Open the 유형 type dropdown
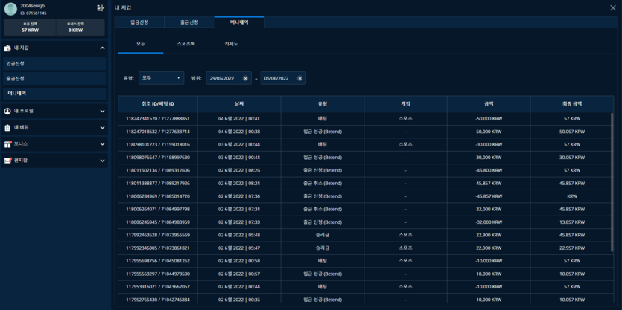 (161, 78)
